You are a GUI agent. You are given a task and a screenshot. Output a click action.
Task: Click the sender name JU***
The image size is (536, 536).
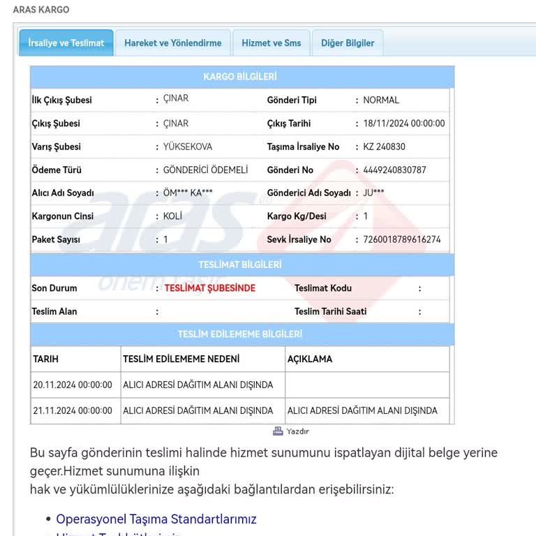[x=373, y=193]
